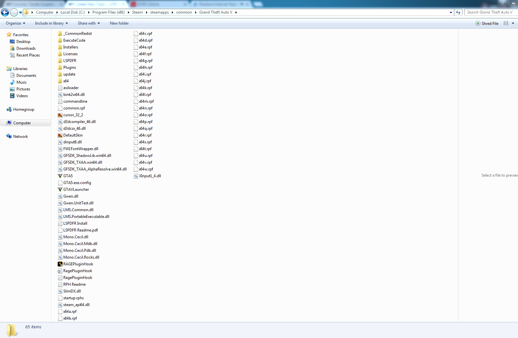Select the GTA5 application icon
The width and height of the screenshot is (518, 338).
(60, 176)
